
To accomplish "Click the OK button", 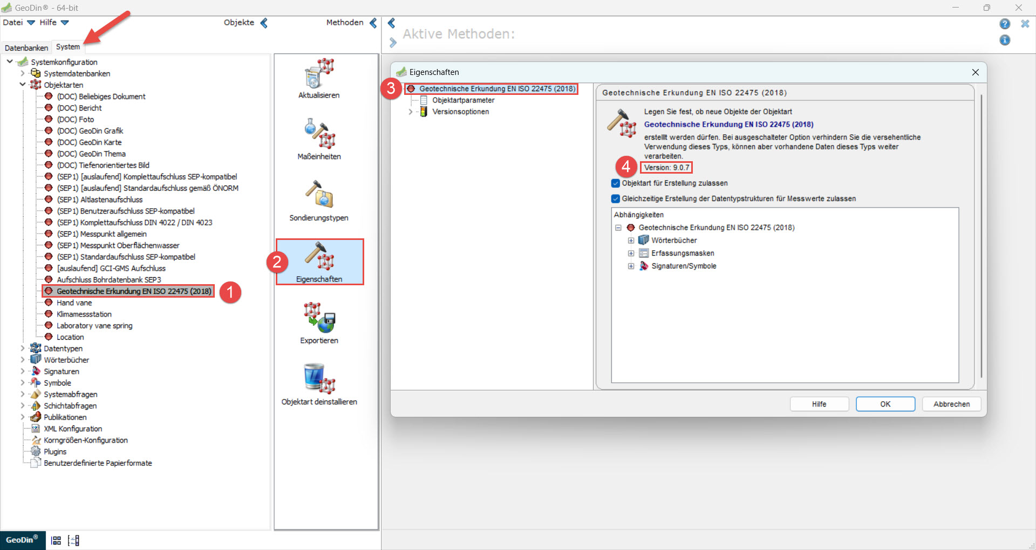I will point(885,404).
